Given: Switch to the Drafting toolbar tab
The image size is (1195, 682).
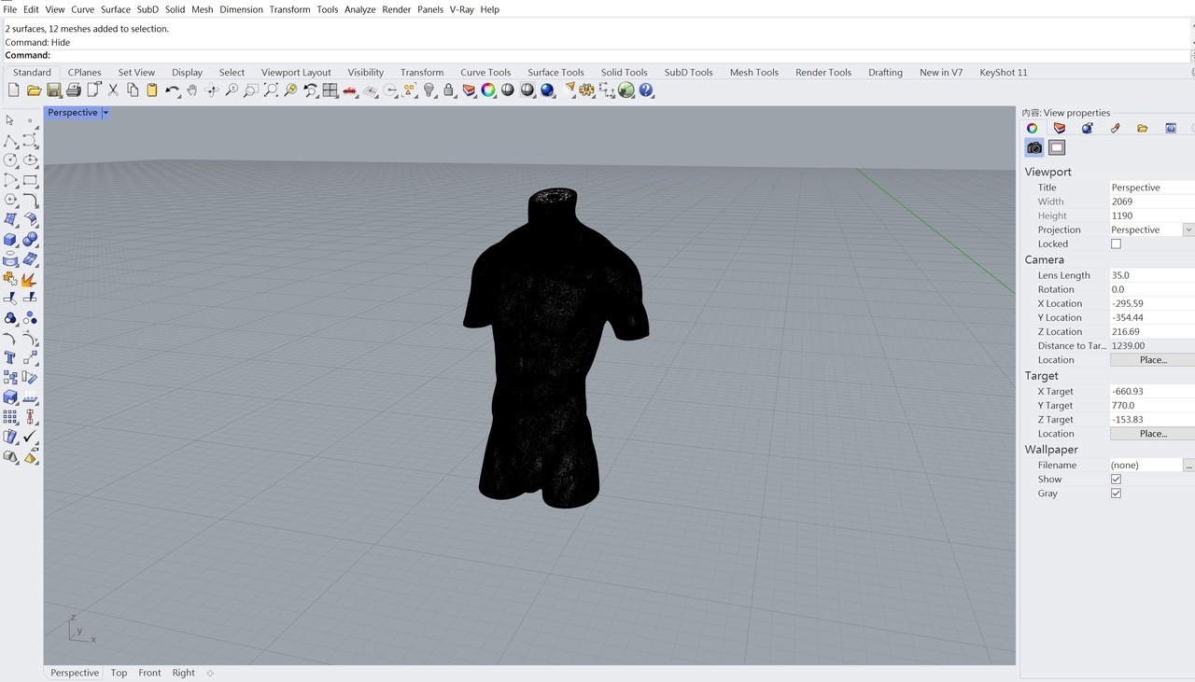Looking at the screenshot, I should coord(885,72).
